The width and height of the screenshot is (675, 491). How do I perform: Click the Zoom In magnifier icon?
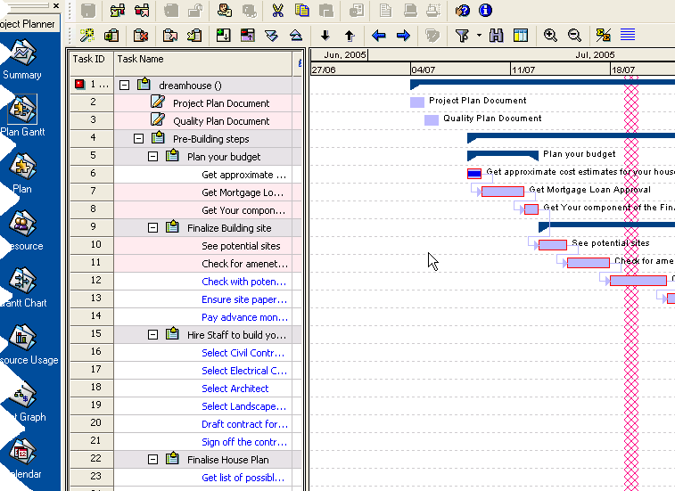coord(550,36)
